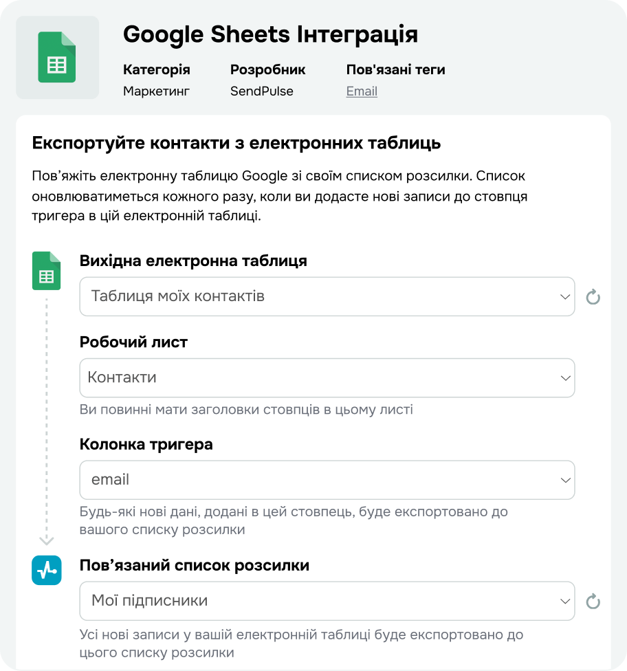Click the large Google Sheets logo icon
The width and height of the screenshot is (627, 671).
pyautogui.click(x=57, y=58)
